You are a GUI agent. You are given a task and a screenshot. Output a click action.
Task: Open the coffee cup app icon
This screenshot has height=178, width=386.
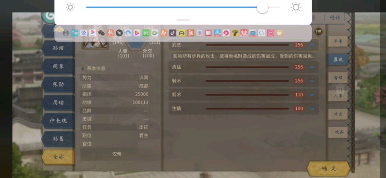click(x=279, y=33)
